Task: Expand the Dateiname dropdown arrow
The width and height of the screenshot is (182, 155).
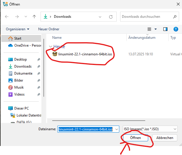Action: [x=117, y=129]
